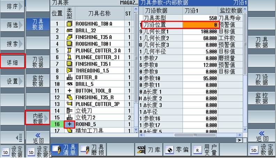Expand the 设置 settings softkey
Image resolution: width=276 pixels, height=158 pixels.
click(x=12, y=81)
